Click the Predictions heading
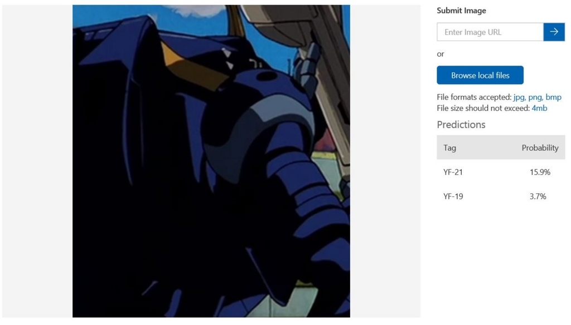Image resolution: width=571 pixels, height=325 pixels. (x=461, y=124)
